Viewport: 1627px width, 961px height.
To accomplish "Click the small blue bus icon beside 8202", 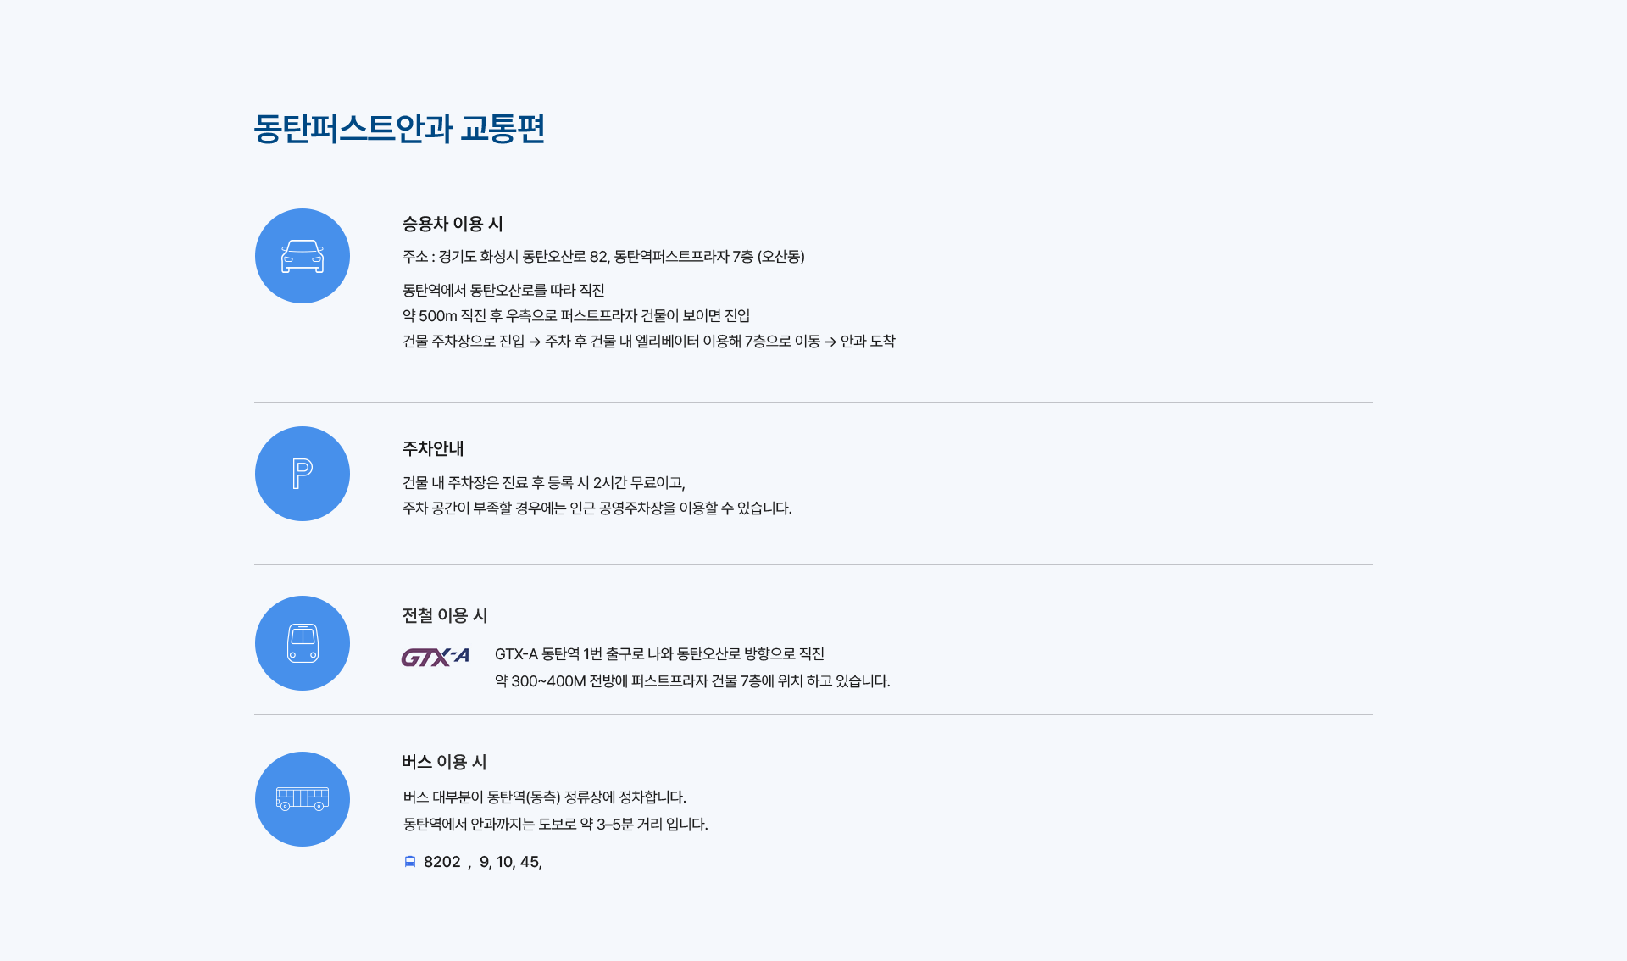I will click(x=410, y=862).
